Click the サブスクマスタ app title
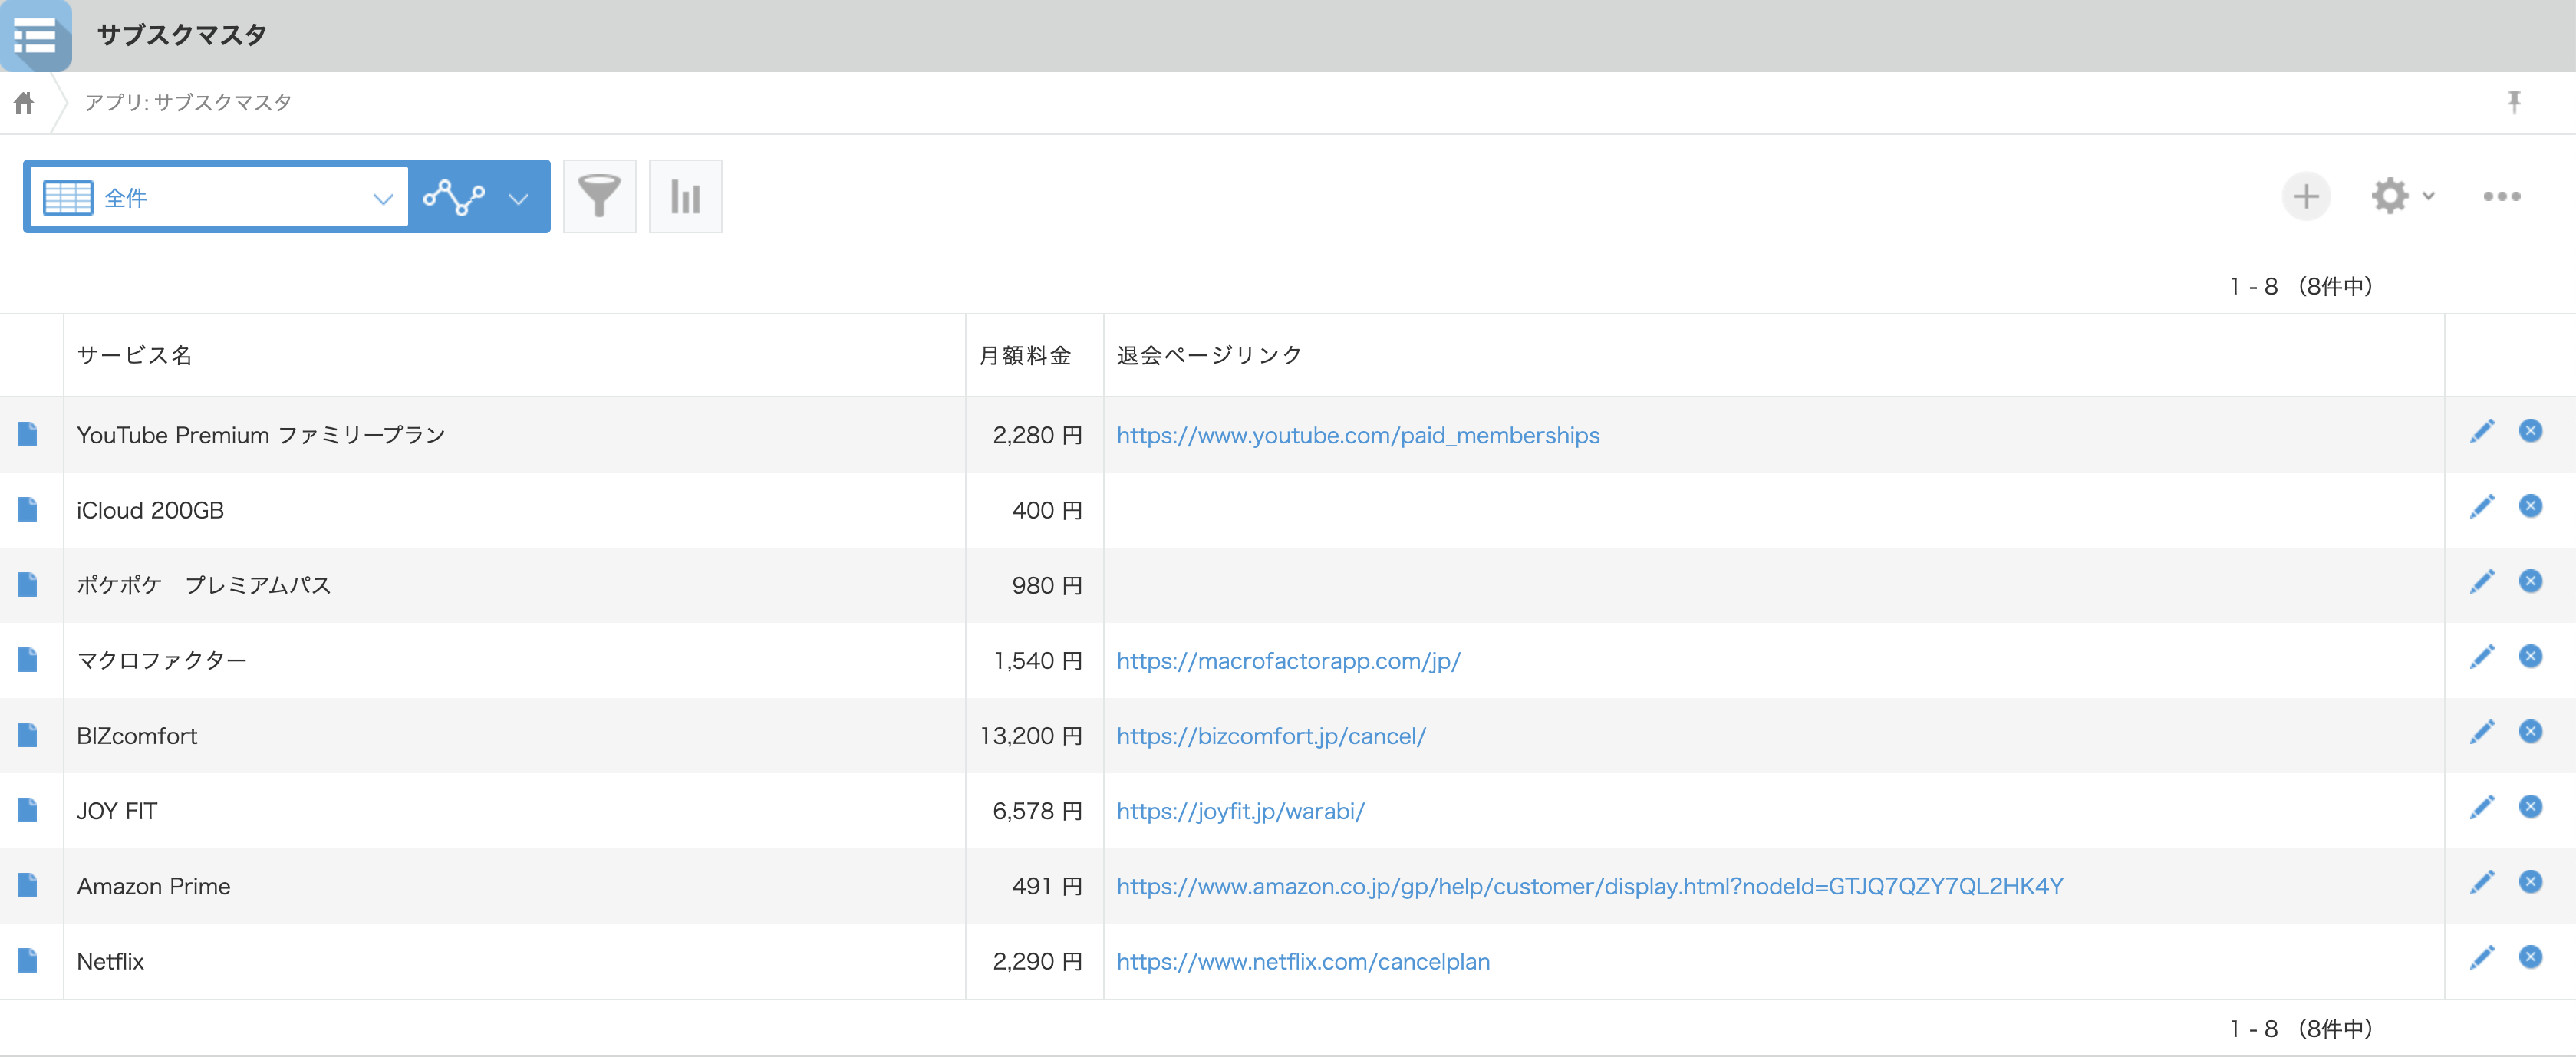 [x=181, y=35]
